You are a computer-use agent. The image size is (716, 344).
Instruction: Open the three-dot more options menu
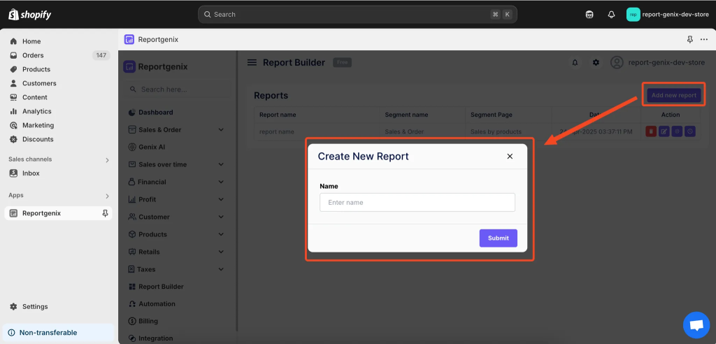click(x=704, y=40)
